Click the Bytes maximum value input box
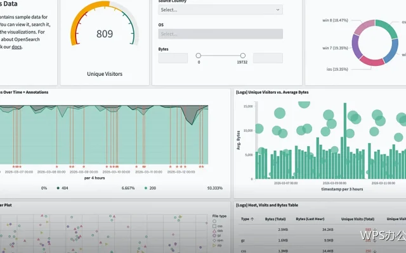The image size is (406, 253). 268,58
